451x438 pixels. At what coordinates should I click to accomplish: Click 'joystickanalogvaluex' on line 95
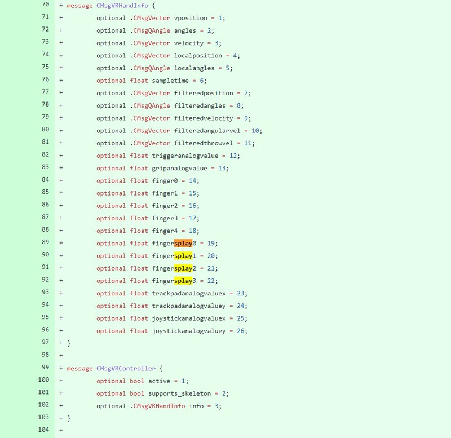[189, 318]
